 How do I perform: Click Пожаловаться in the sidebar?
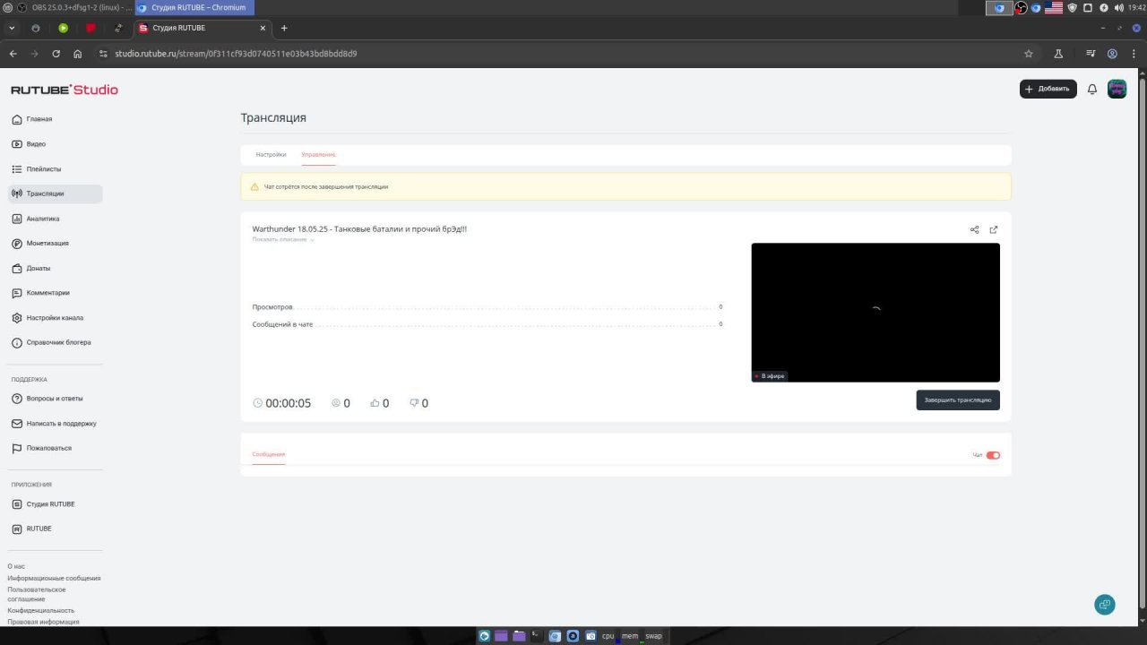point(41,448)
